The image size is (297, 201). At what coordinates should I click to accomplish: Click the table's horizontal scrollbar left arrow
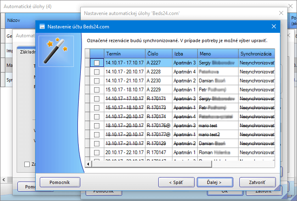(x=88, y=164)
